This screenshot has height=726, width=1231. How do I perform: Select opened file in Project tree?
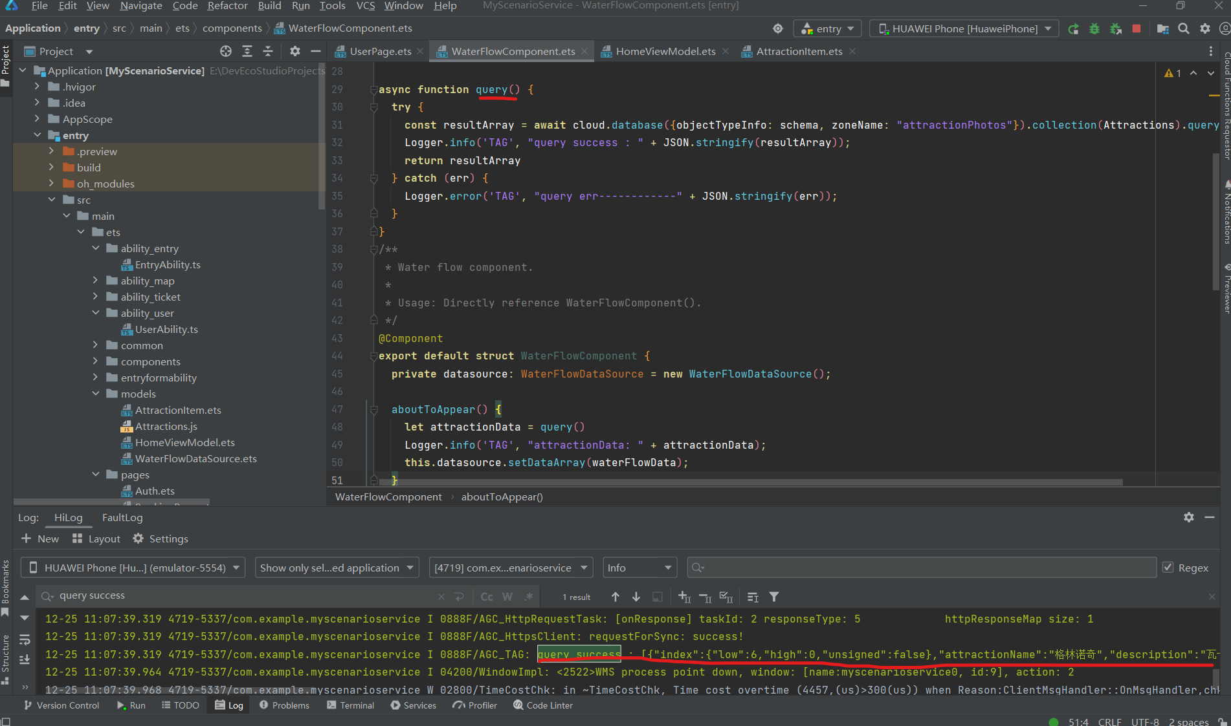pyautogui.click(x=225, y=51)
